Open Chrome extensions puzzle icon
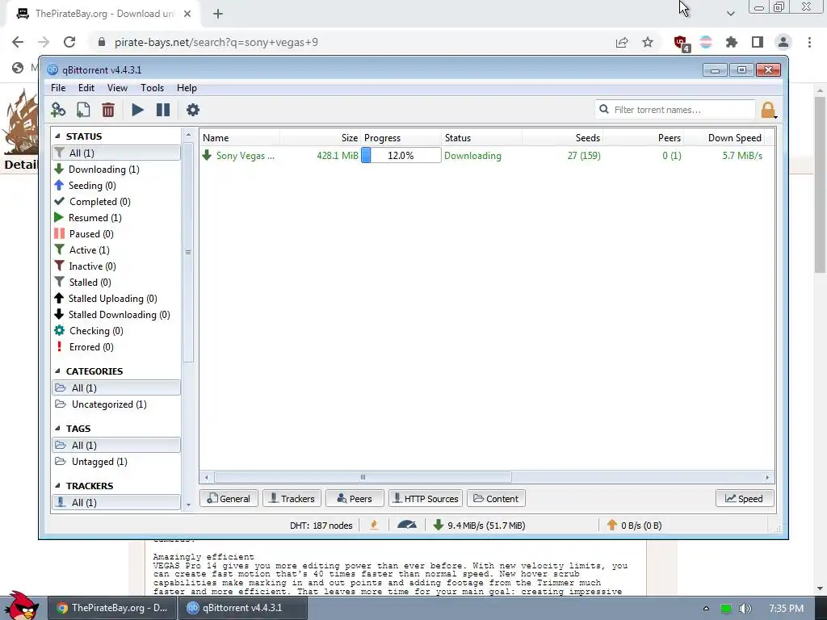This screenshot has height=620, width=827. pyautogui.click(x=732, y=42)
